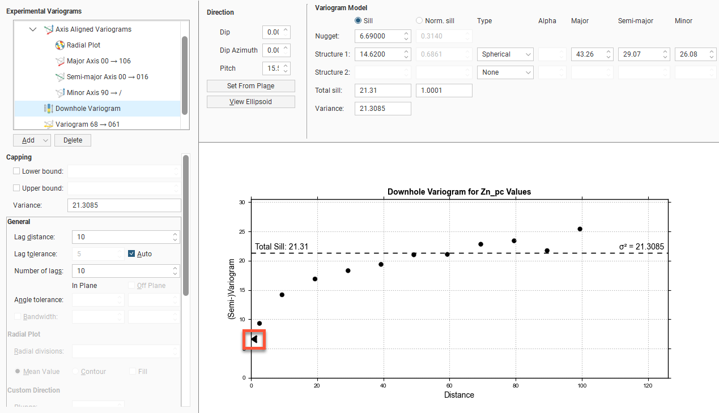Uncheck the Auto lag tolerance checkbox
Image resolution: width=719 pixels, height=413 pixels.
(131, 254)
